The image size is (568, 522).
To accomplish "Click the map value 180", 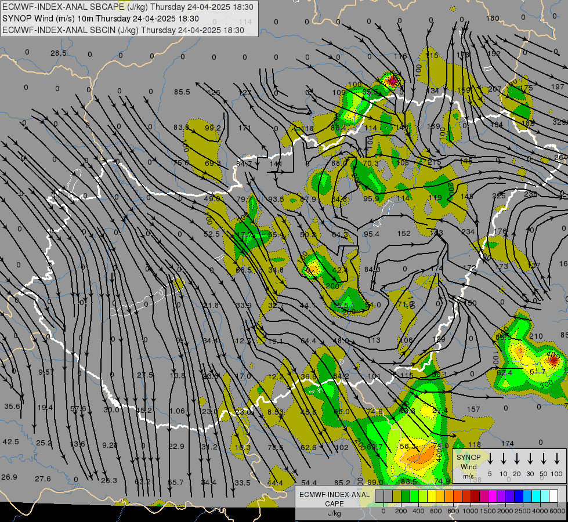I will point(493,19).
